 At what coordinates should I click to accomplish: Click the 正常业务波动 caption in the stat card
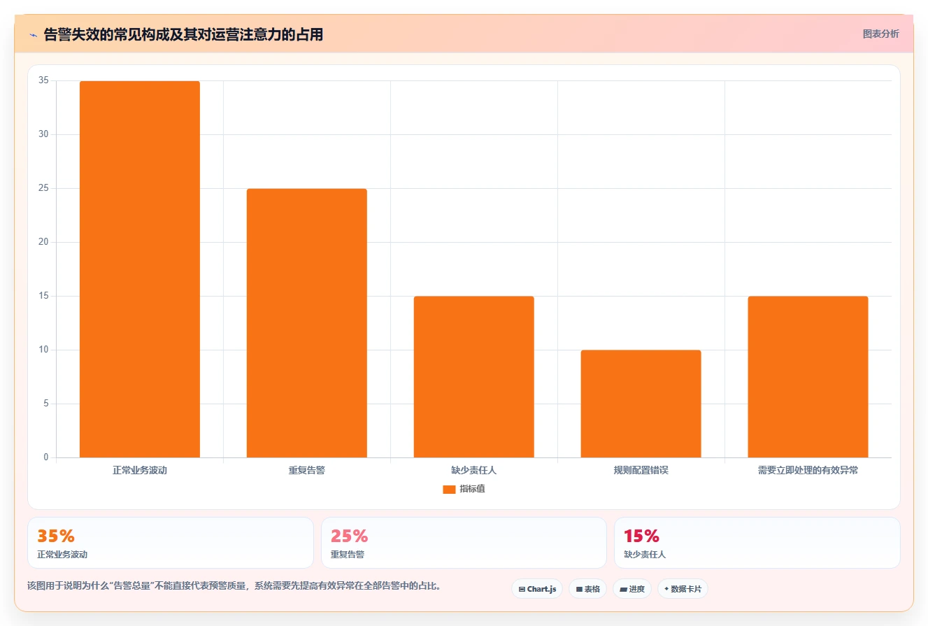62,555
